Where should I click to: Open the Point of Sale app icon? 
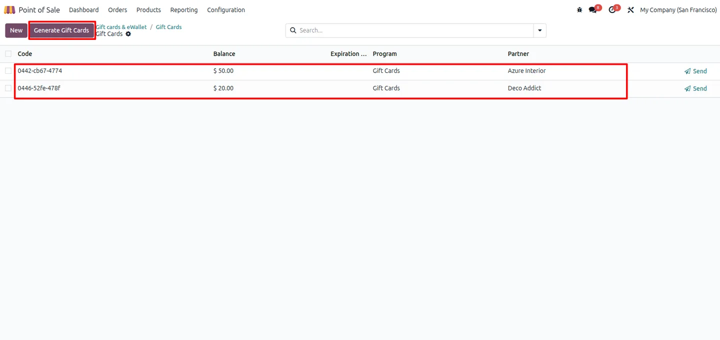pyautogui.click(x=9, y=10)
